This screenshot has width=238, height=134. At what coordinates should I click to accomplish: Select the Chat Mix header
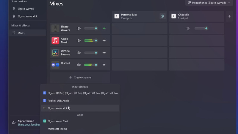[197, 16]
